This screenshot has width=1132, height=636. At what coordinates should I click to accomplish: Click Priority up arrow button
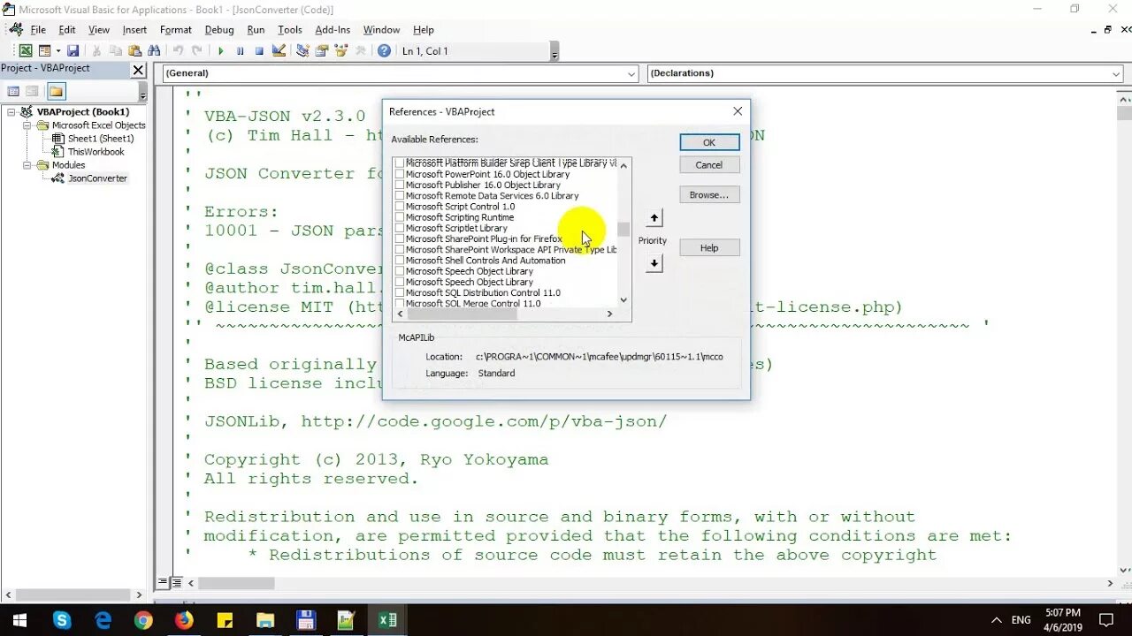tap(654, 217)
